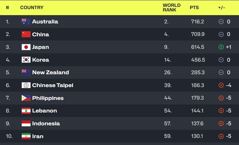Image resolution: width=239 pixels, height=145 pixels.
Task: Sort by the COUNTRY column header
Action: point(32,8)
